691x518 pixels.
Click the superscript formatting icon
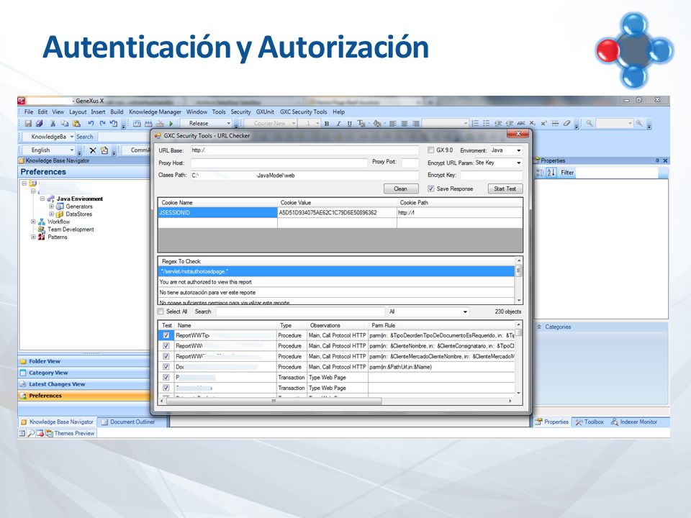pyautogui.click(x=544, y=124)
